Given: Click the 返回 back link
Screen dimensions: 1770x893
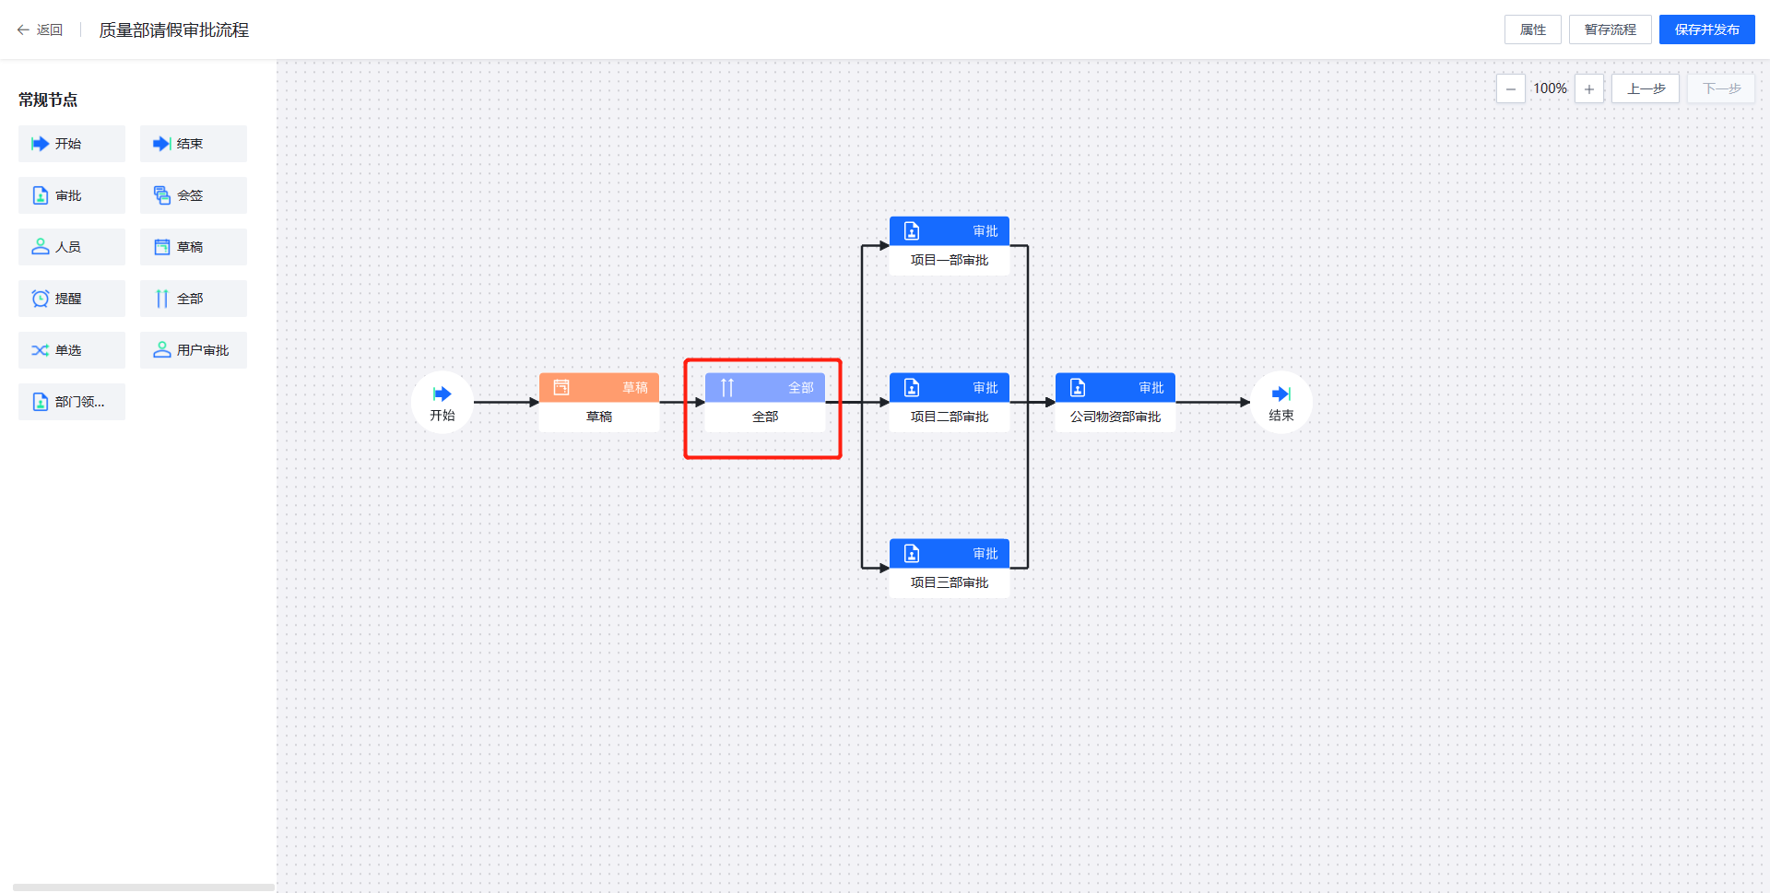Looking at the screenshot, I should pos(40,29).
